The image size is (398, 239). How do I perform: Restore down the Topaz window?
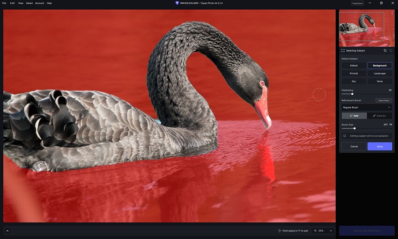(381, 3)
